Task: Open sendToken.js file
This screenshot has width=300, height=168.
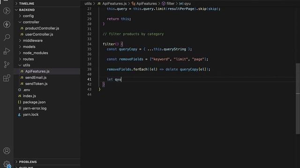Action: pos(36,84)
